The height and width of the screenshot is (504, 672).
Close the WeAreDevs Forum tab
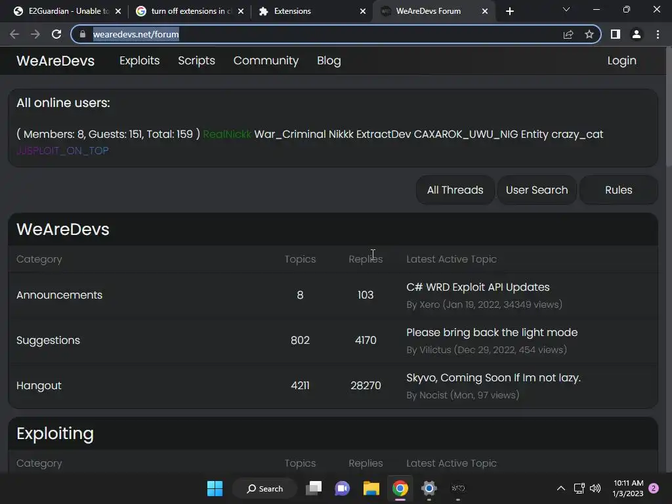click(x=485, y=11)
